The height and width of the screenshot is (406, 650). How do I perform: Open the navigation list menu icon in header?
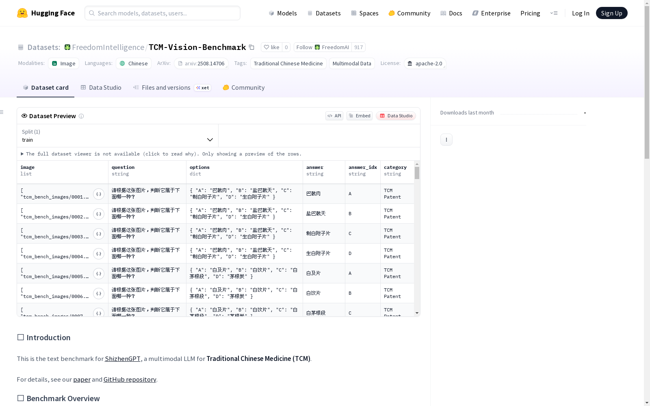554,13
